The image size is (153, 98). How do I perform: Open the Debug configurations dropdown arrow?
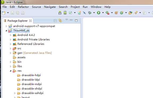[94, 13]
